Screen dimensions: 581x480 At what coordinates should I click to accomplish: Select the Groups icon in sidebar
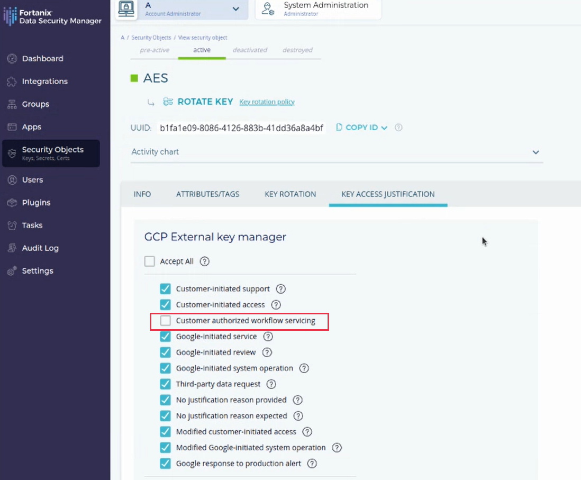tap(12, 104)
